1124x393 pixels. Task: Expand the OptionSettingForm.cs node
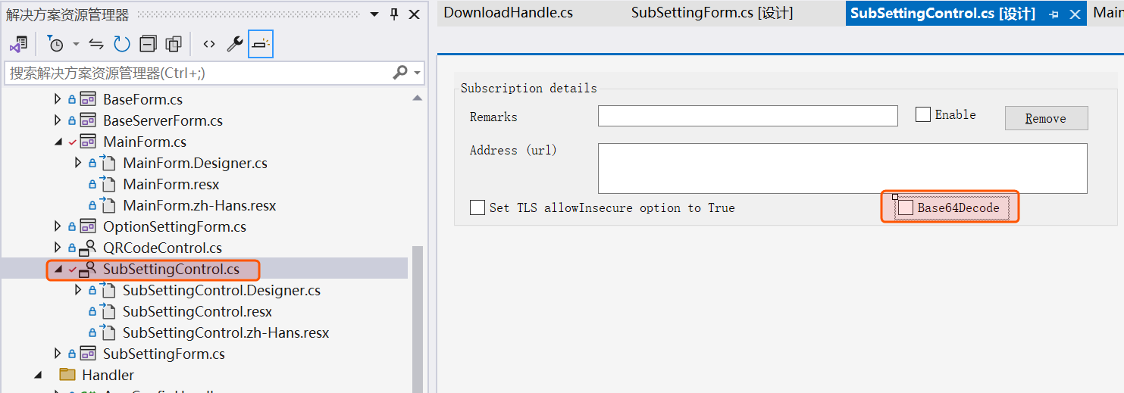tap(58, 226)
